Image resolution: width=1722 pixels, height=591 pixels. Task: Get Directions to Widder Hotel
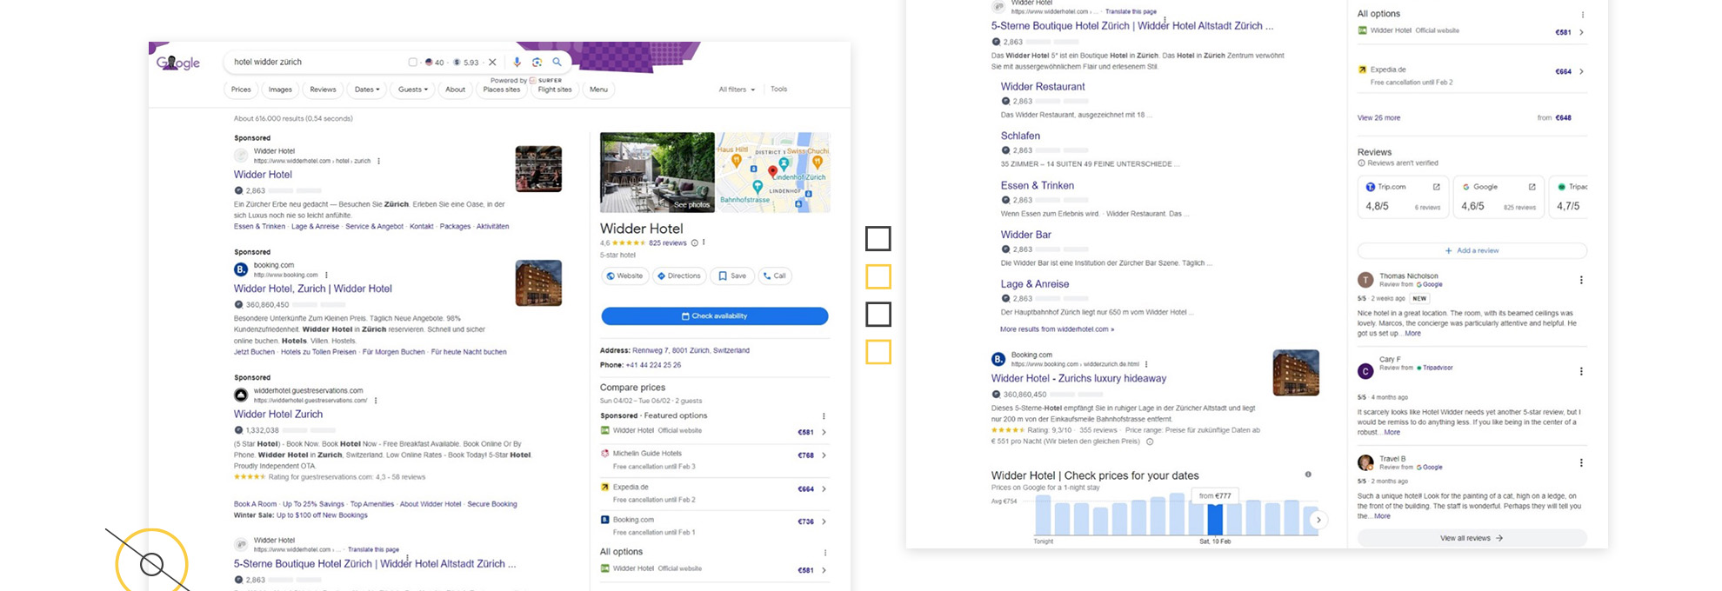pos(678,276)
